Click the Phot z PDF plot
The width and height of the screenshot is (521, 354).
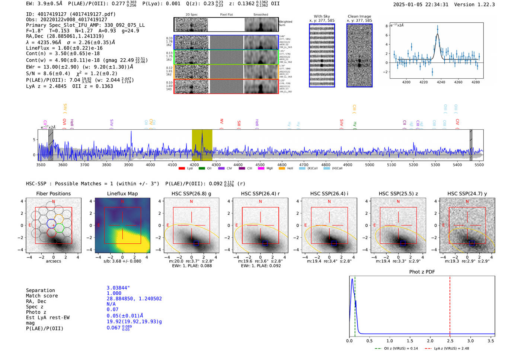422,306
